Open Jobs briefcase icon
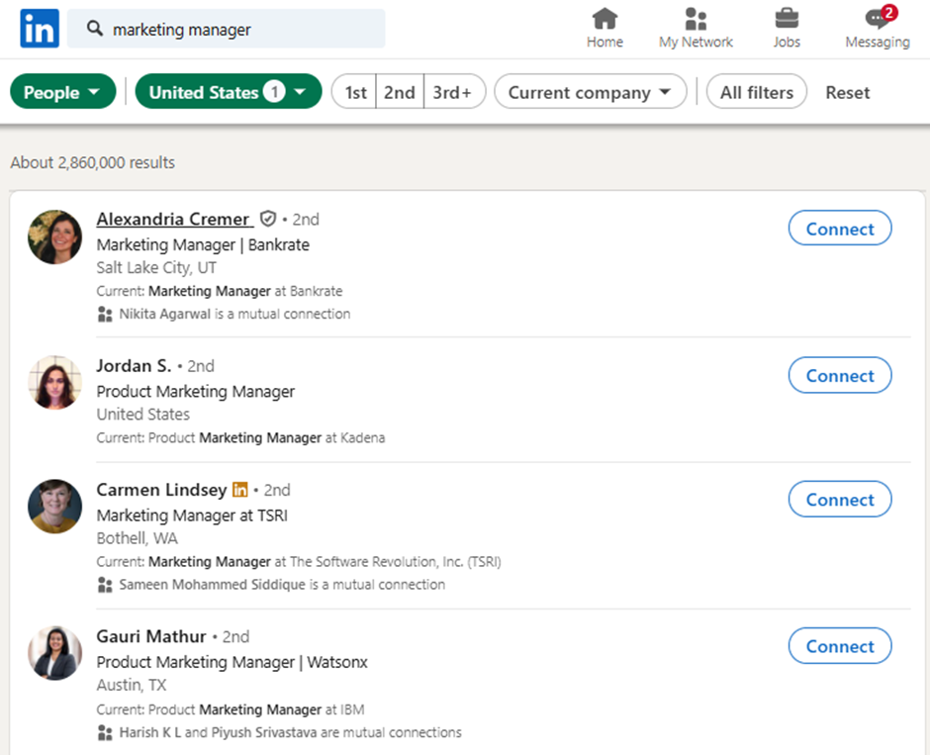The width and height of the screenshot is (930, 755). (x=787, y=19)
